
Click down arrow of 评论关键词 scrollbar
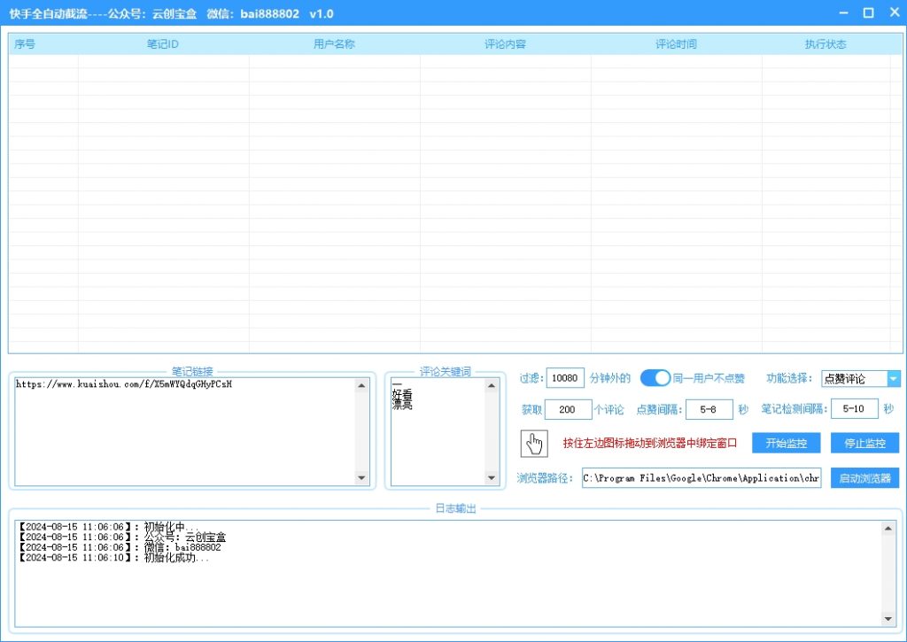[x=492, y=478]
